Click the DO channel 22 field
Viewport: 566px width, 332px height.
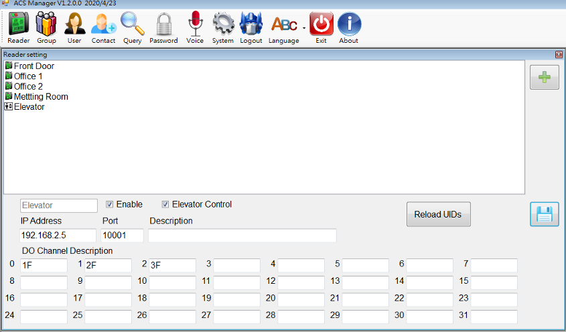coord(429,300)
